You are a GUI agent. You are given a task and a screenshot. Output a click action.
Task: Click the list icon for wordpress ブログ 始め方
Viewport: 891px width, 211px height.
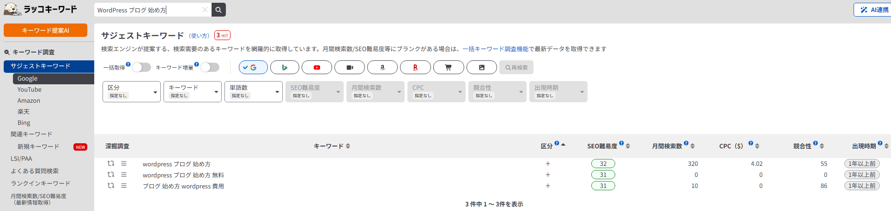point(124,164)
